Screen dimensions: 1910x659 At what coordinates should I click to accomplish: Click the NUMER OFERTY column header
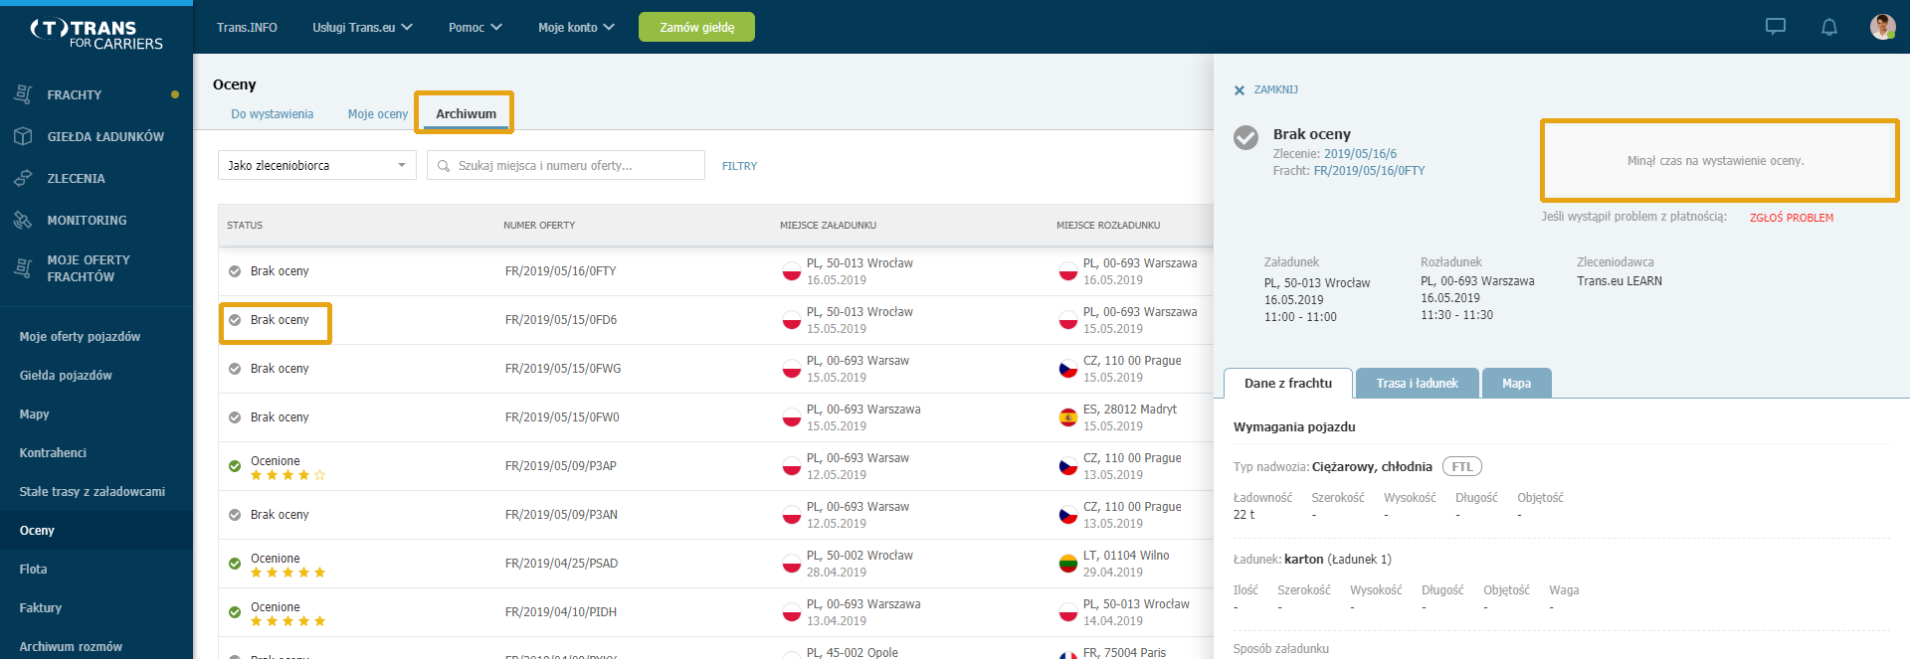coord(539,226)
